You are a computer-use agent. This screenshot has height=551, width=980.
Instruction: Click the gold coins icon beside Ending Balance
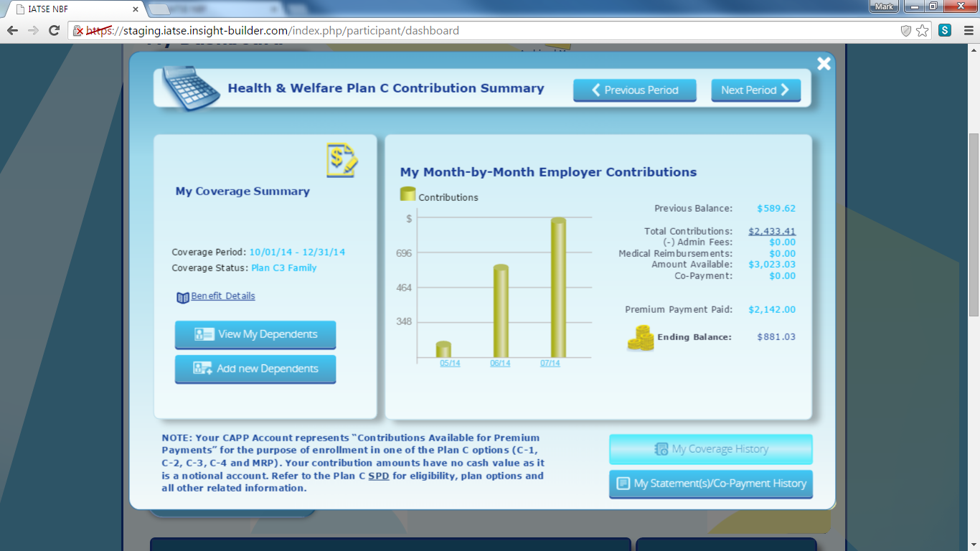640,338
